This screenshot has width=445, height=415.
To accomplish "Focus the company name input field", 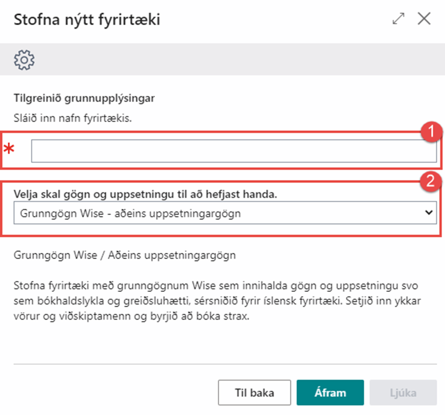I will pos(234,151).
